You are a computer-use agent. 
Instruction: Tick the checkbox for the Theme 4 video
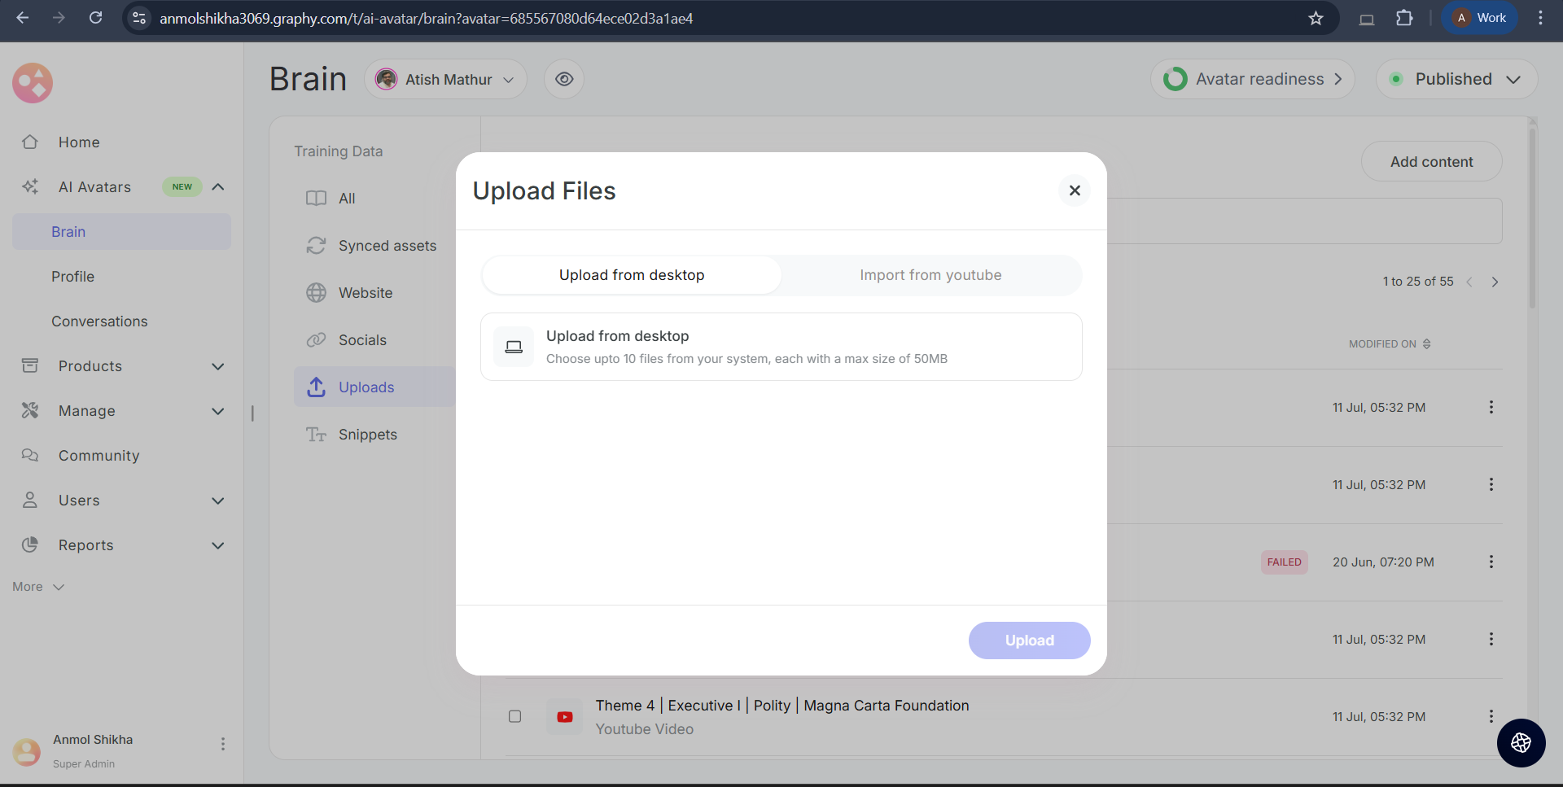tap(514, 716)
